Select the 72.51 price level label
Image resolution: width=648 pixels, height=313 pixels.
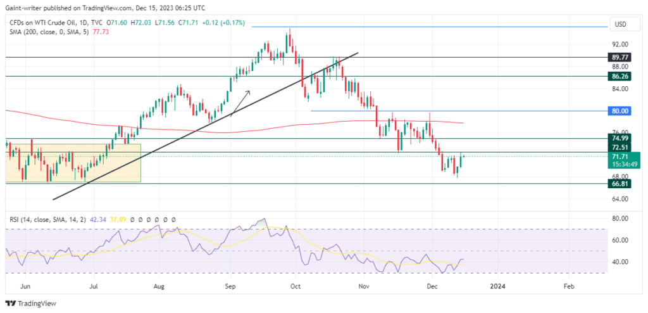point(619,148)
